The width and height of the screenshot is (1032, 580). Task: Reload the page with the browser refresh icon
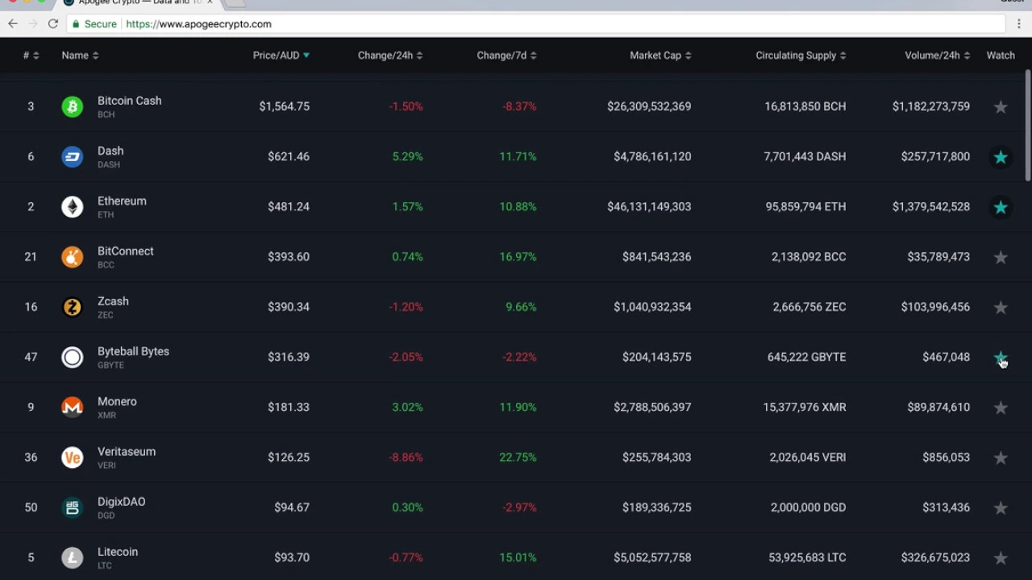(x=53, y=24)
